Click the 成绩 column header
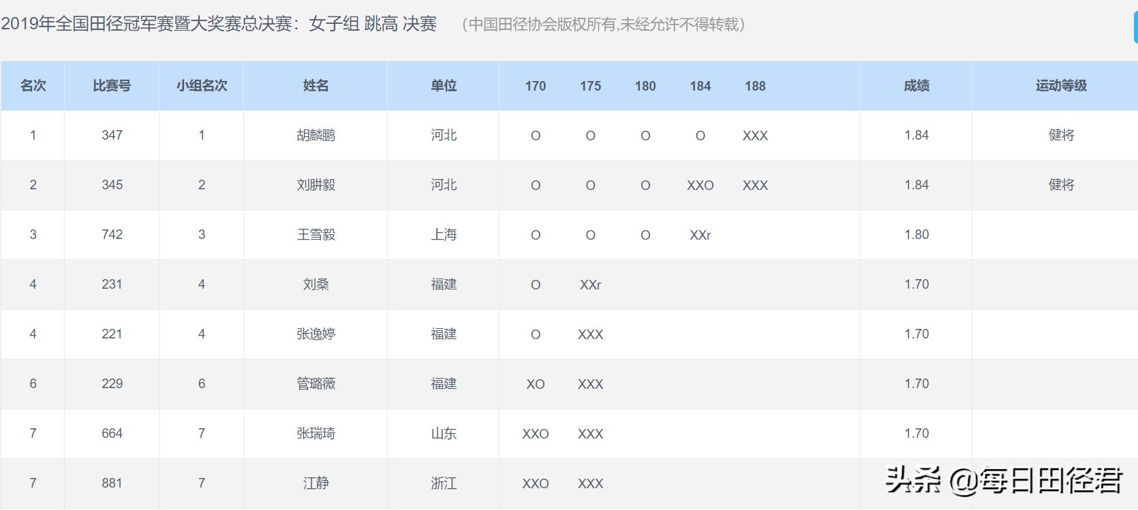 point(917,86)
